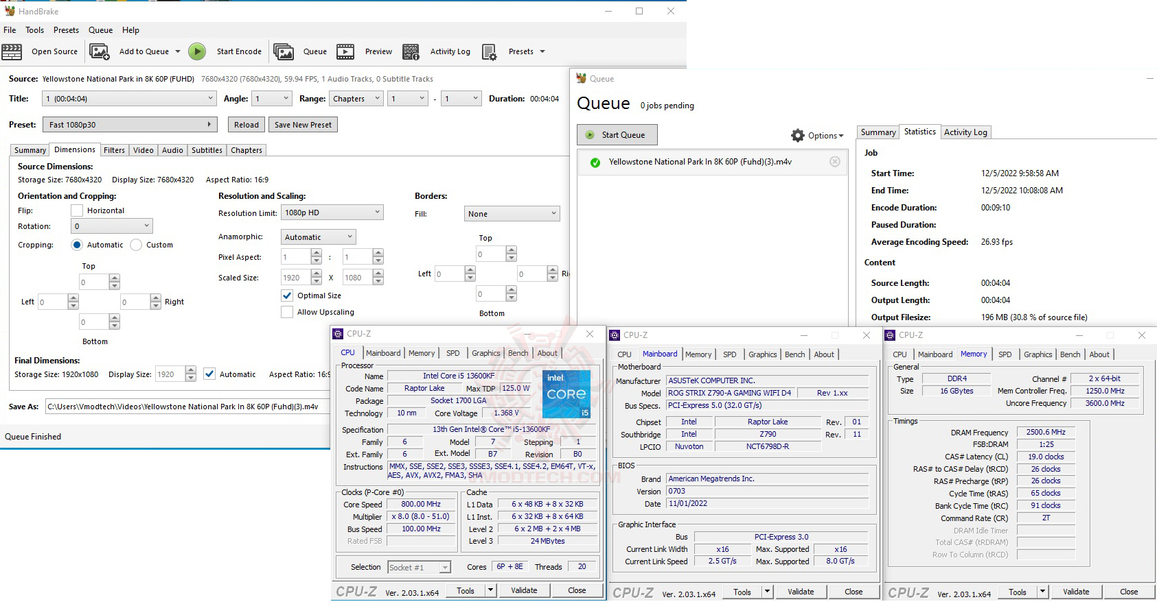Image resolution: width=1157 pixels, height=604 pixels.
Task: Open the SPD tab in Memory CPU-Z window
Action: (1005, 354)
